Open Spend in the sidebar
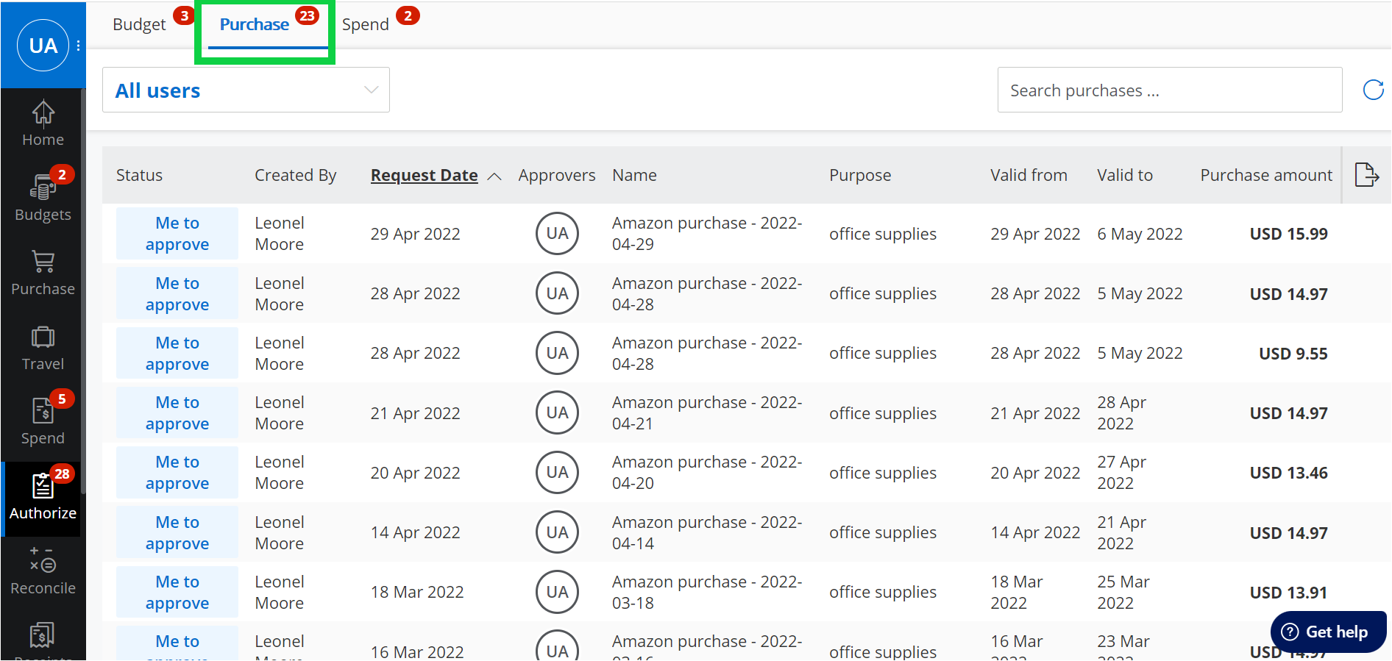 click(43, 423)
